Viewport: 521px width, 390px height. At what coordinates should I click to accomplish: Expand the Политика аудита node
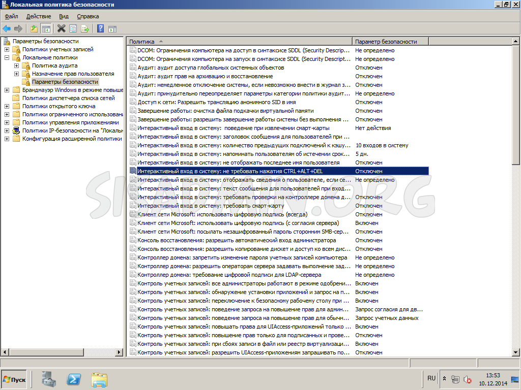(16, 66)
